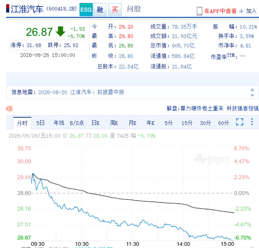Click the red 买 buy badge
The width and height of the screenshot is (259, 248).
115,9
